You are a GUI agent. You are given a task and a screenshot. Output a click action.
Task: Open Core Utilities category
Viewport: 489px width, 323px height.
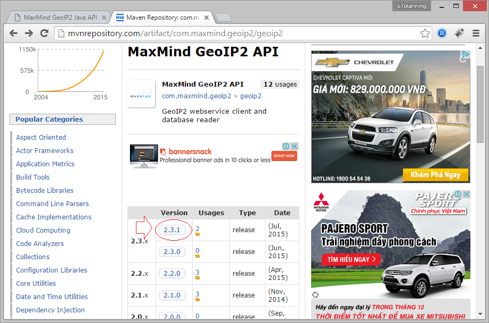36,283
